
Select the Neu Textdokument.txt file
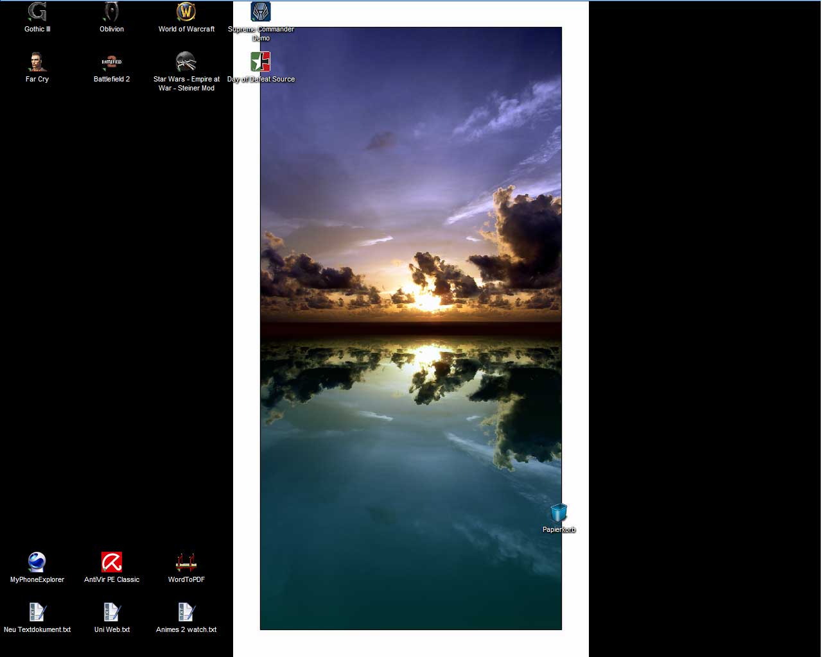pyautogui.click(x=37, y=612)
